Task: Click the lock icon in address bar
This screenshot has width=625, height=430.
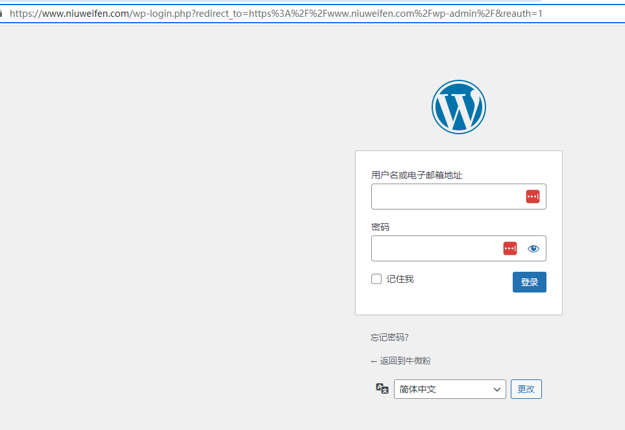Action: coord(2,13)
